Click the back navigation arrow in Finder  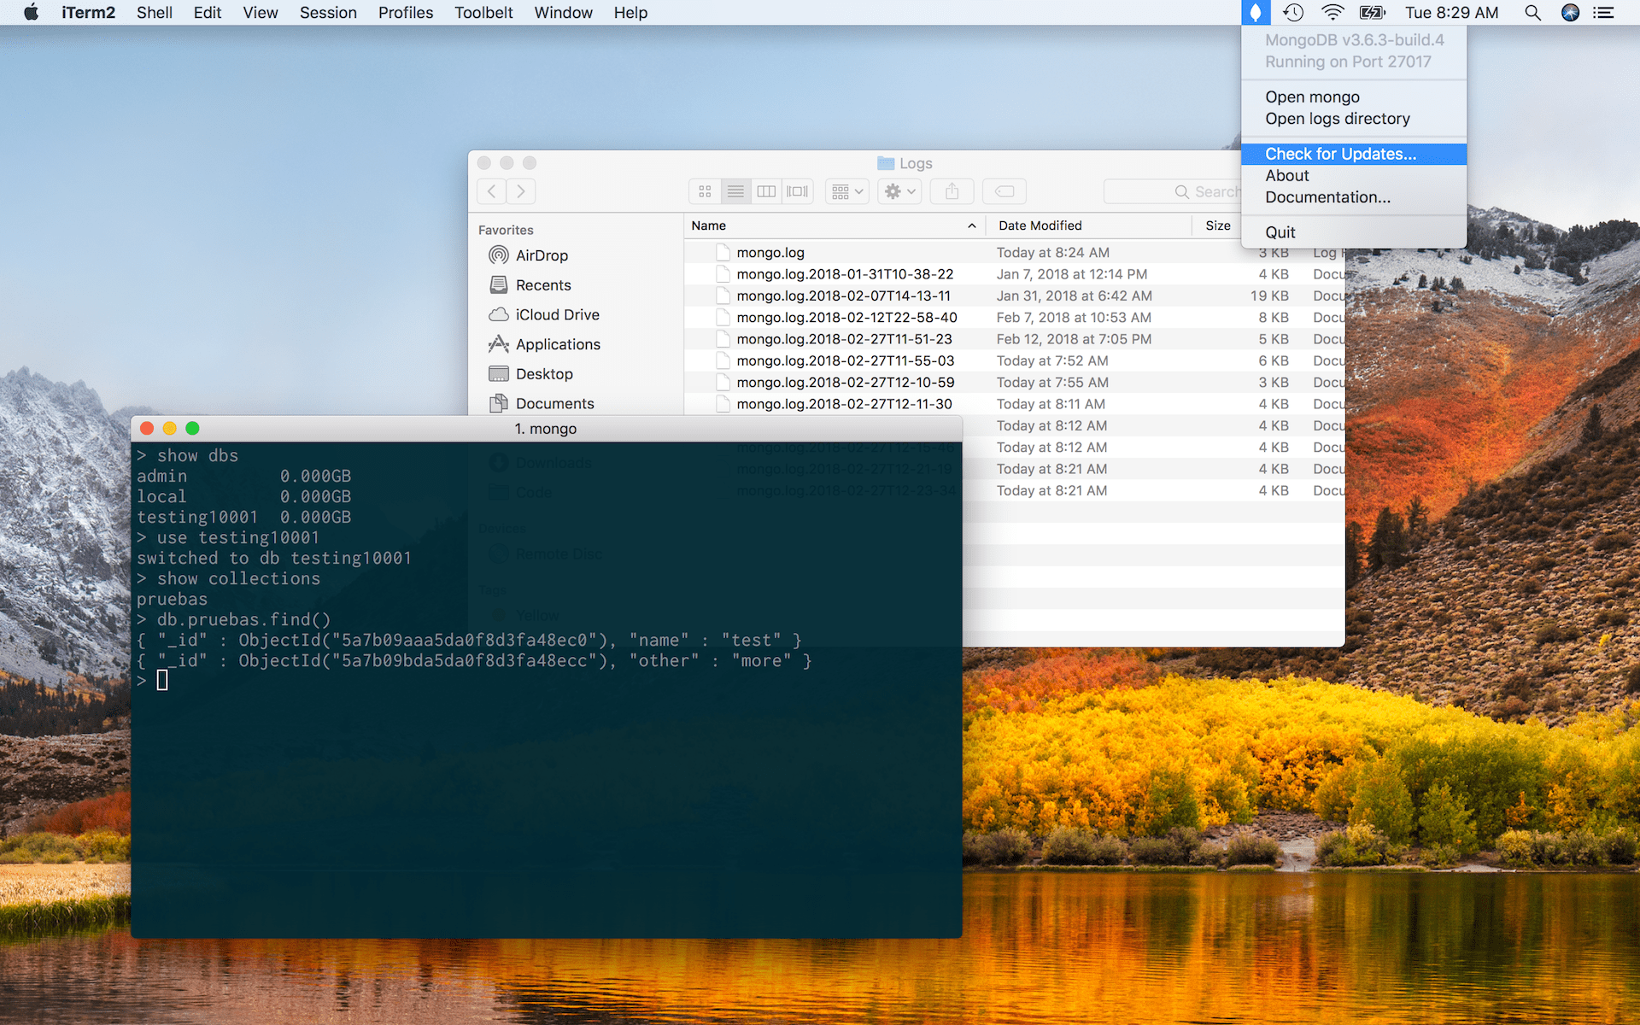492,190
